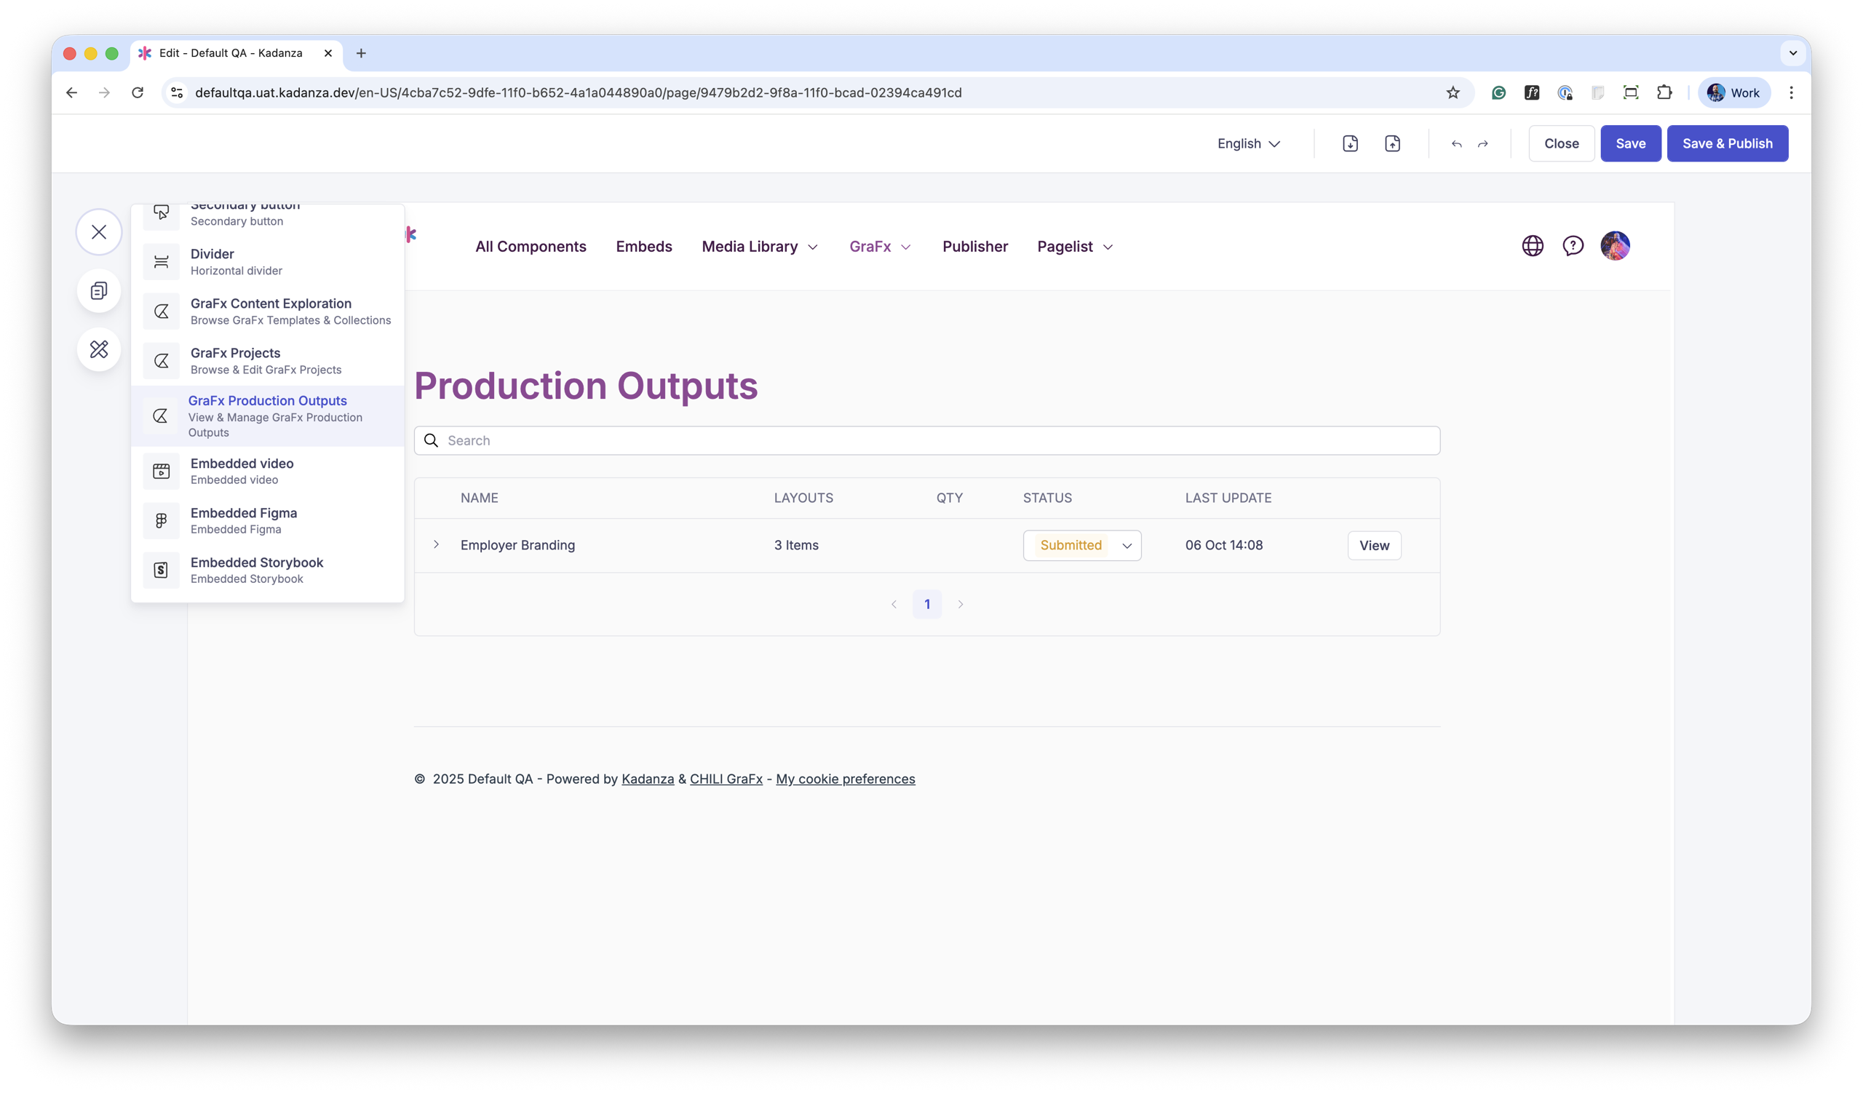Open the globe language icon

(x=1533, y=245)
